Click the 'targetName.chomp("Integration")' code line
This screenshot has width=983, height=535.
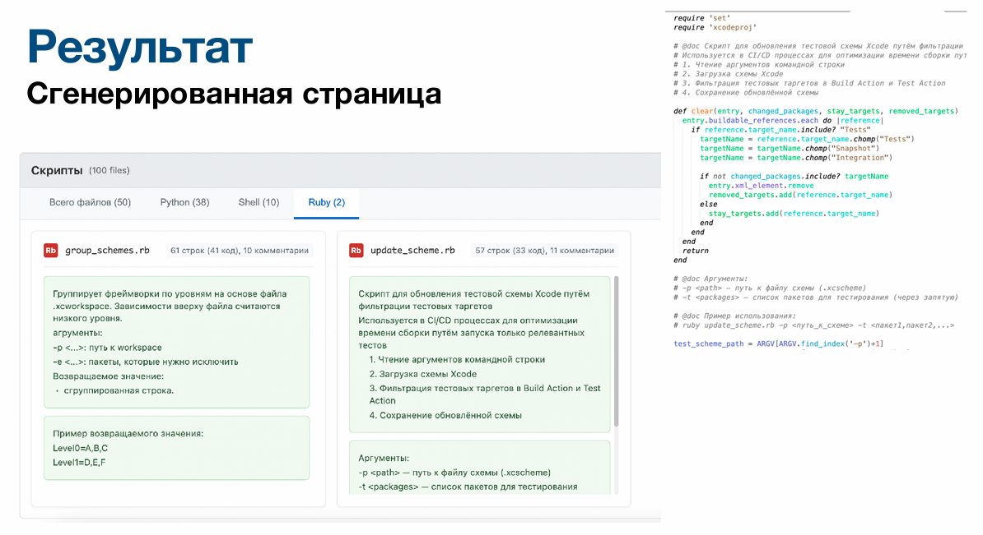click(796, 158)
